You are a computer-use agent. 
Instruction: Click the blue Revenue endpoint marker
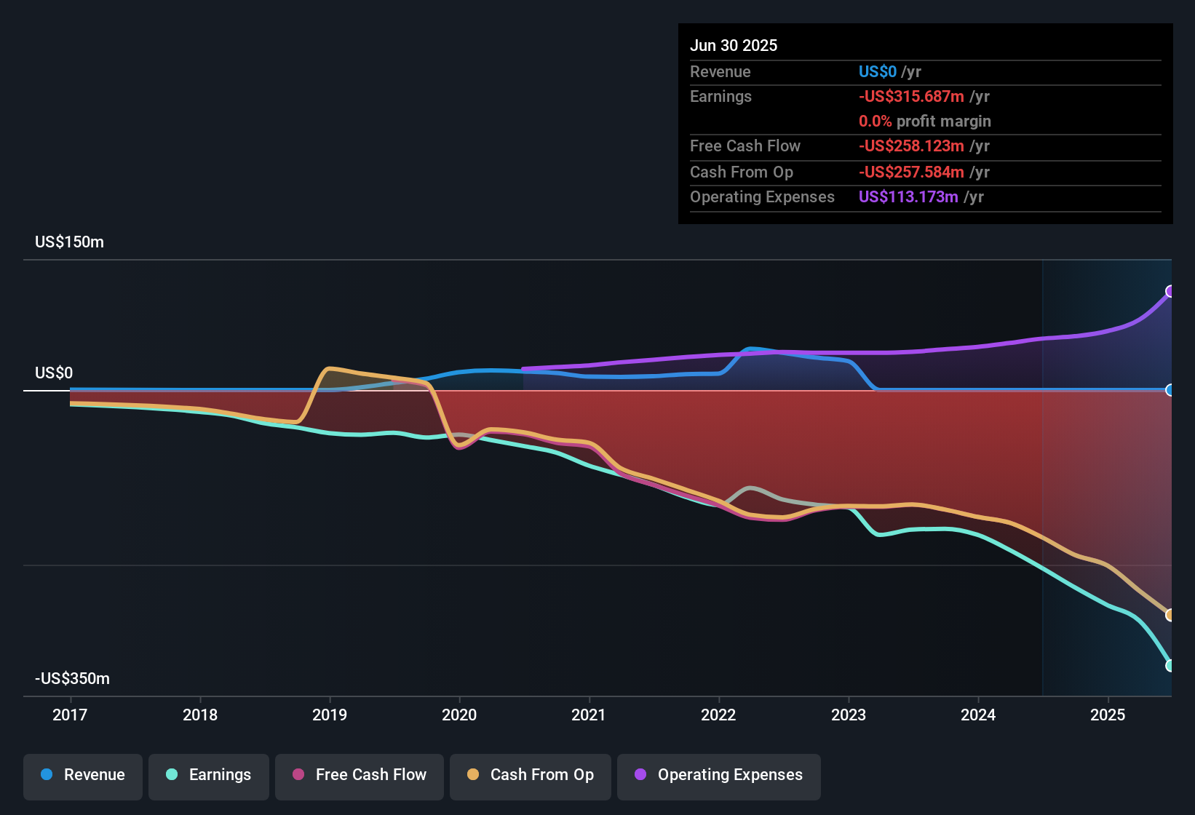pyautogui.click(x=1170, y=390)
